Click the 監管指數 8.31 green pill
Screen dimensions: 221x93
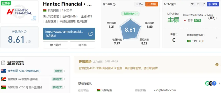[130, 14]
